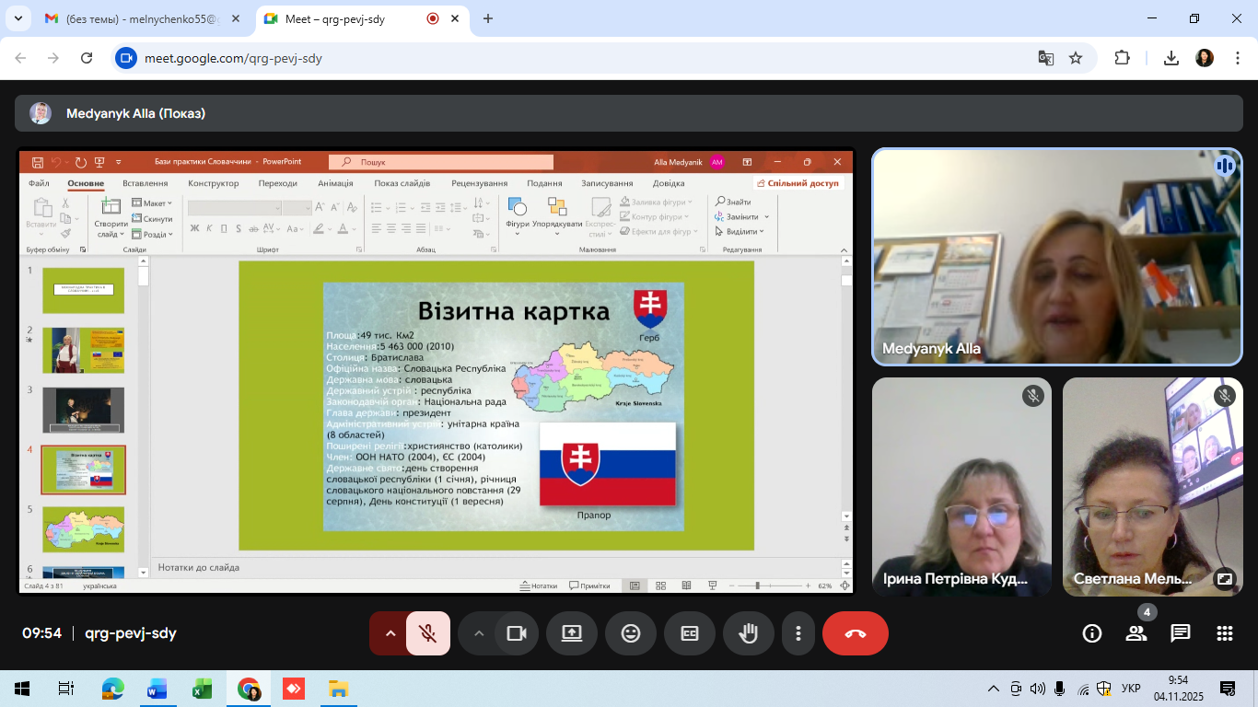Expand audio settings chevron beside microphone
Image resolution: width=1258 pixels, height=707 pixels.
[390, 633]
